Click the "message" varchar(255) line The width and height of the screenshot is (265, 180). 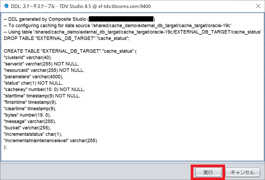click(x=30, y=121)
